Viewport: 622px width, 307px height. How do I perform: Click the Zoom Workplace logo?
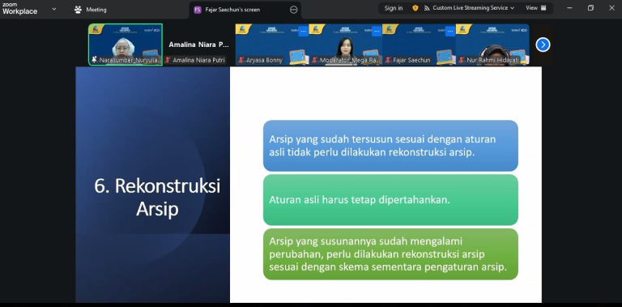tap(19, 8)
